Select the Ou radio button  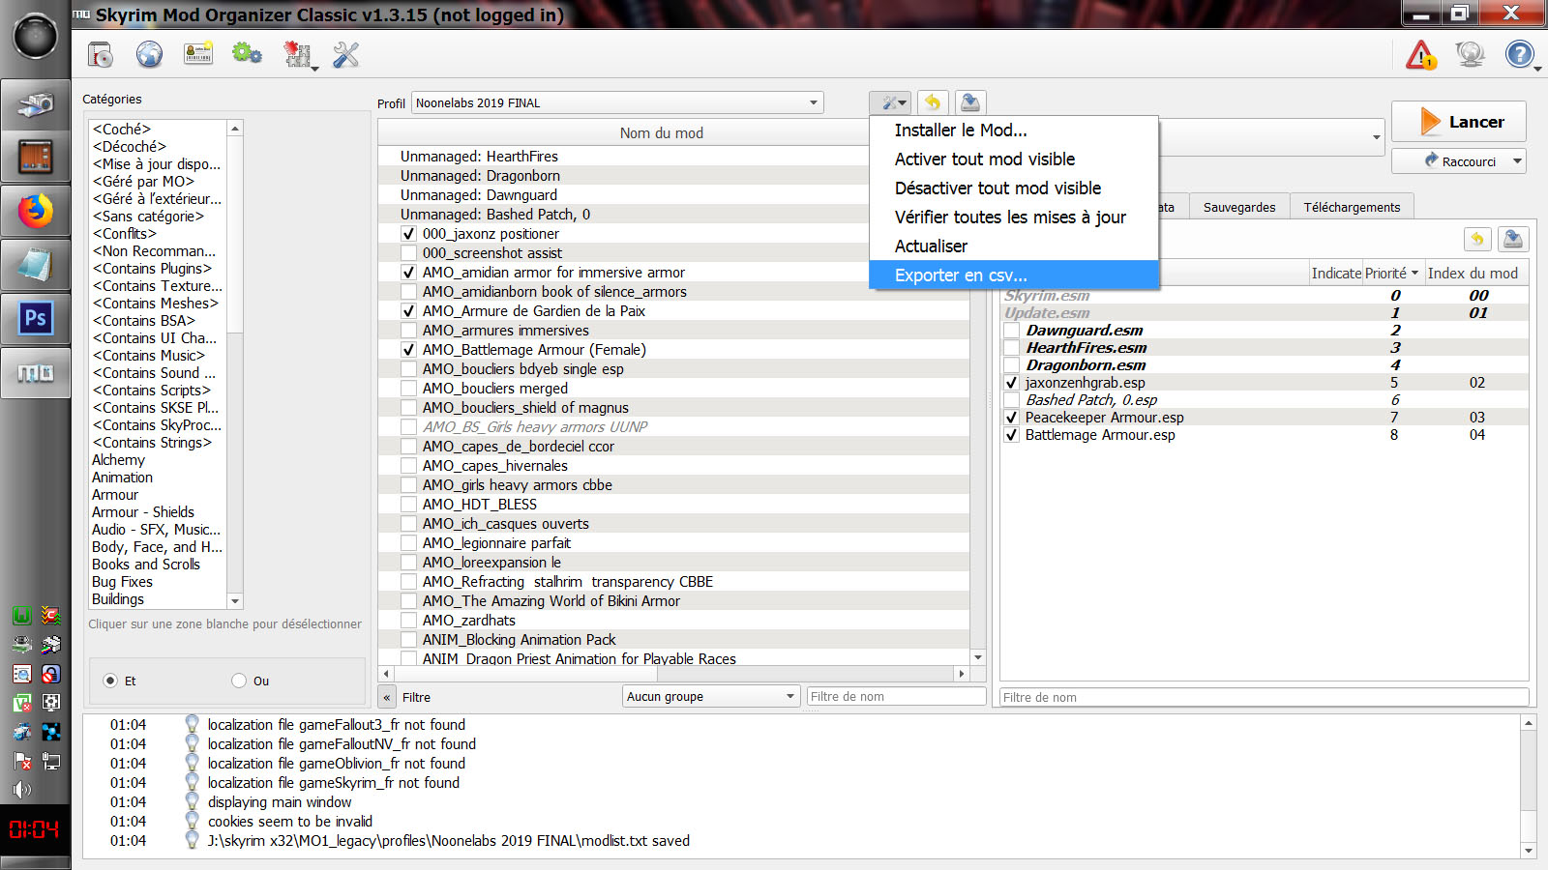[239, 681]
